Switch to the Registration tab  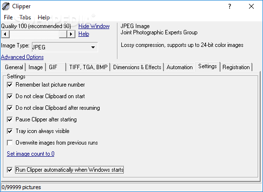[x=236, y=67]
